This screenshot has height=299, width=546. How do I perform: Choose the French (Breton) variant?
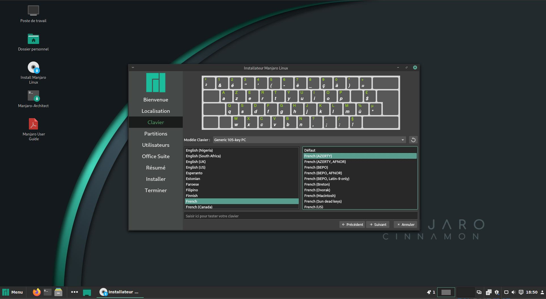click(360, 184)
